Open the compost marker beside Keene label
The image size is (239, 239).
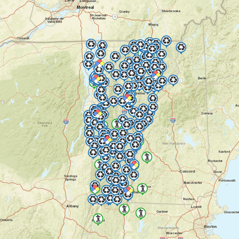tap(143, 188)
